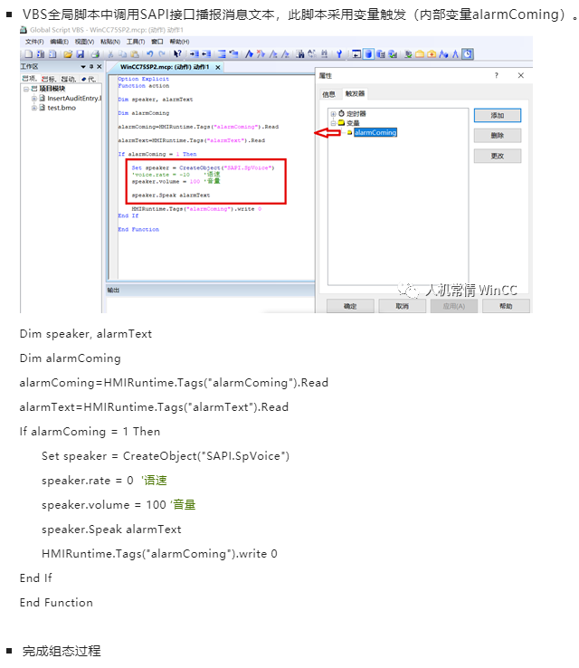Select alarmComing trigger variable
This screenshot has width=579, height=668.
coord(375,132)
